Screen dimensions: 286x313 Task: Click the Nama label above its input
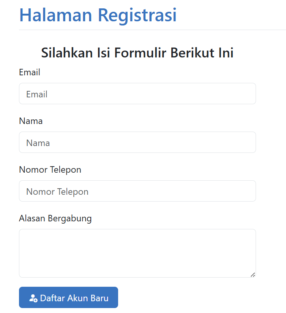click(x=30, y=121)
